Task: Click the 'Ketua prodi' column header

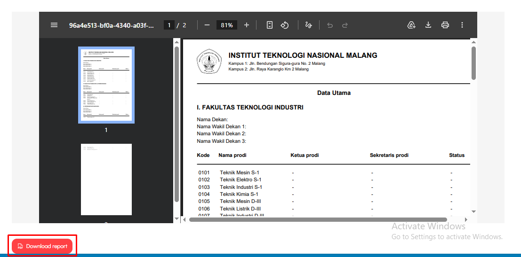Action: pyautogui.click(x=305, y=155)
